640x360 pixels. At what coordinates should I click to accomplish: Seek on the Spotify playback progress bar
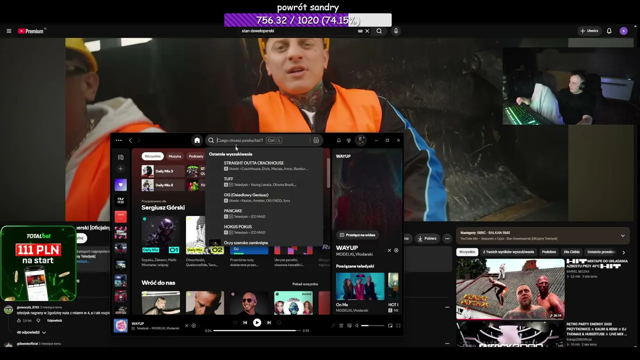click(257, 330)
